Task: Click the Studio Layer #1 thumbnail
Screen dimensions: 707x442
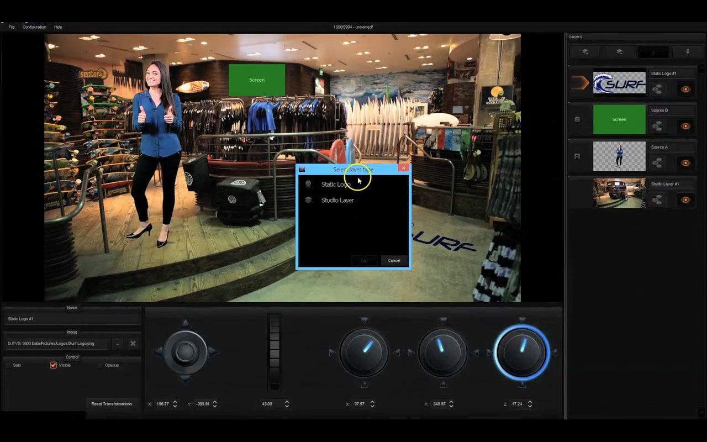Action: (x=619, y=193)
